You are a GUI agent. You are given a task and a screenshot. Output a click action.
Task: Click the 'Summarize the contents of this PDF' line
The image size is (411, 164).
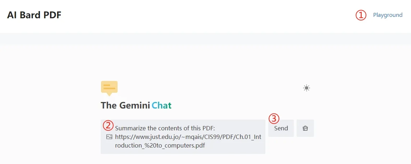coord(165,128)
